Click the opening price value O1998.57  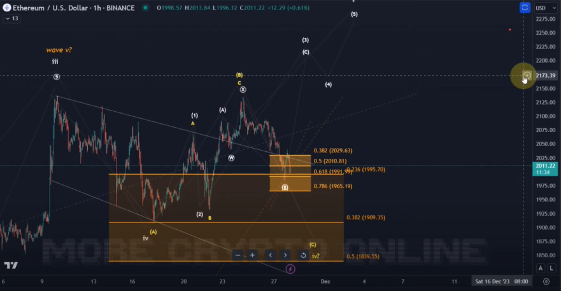click(x=169, y=8)
